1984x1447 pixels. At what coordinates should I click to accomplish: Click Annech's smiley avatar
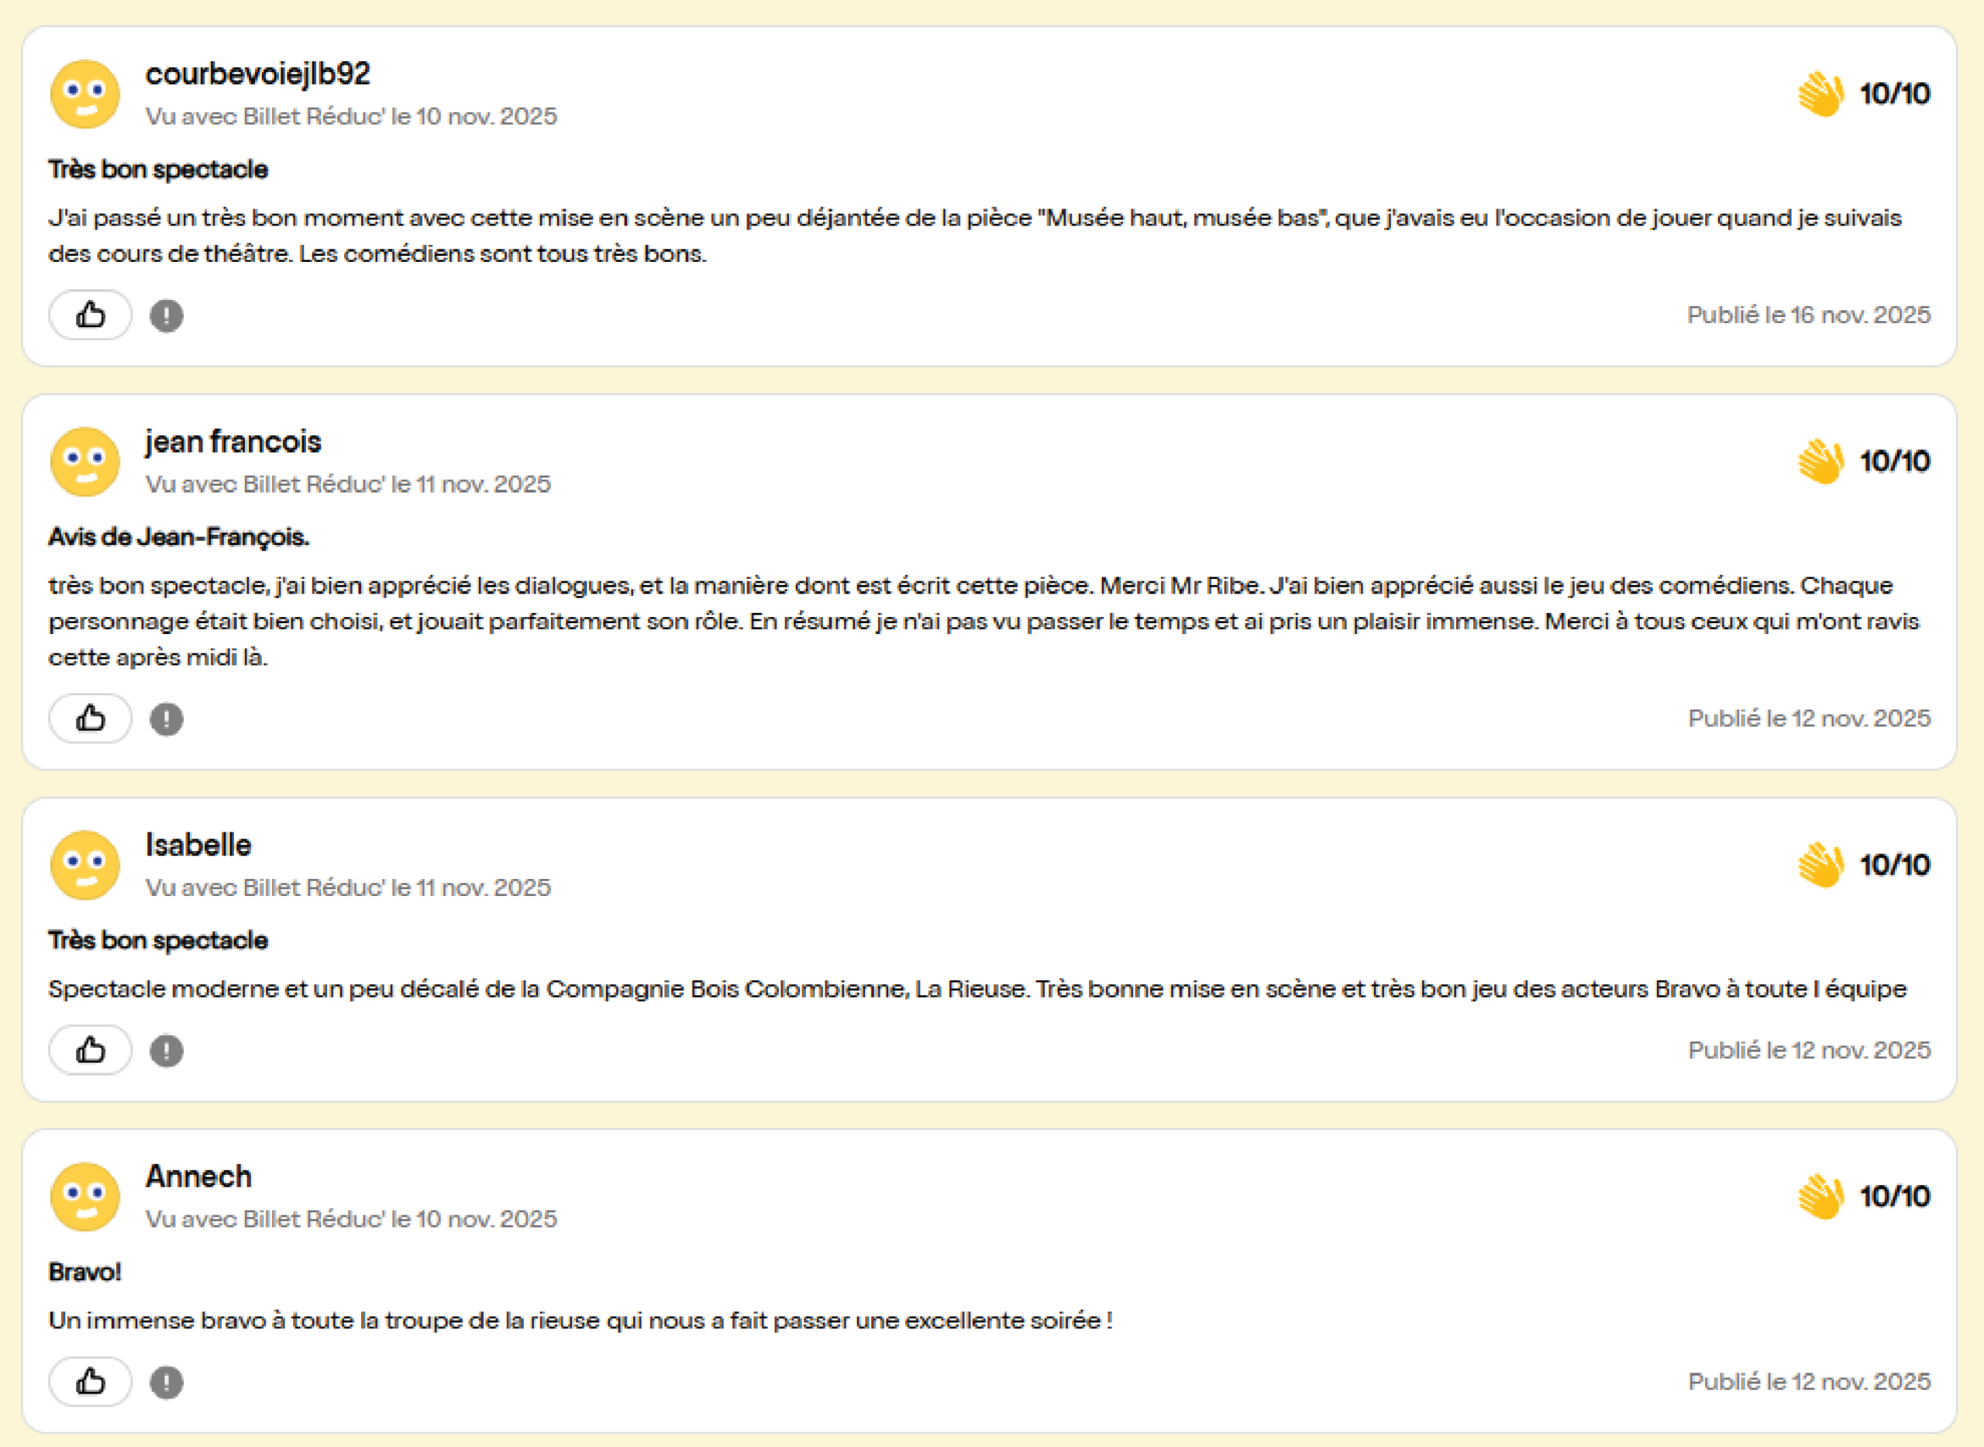(85, 1197)
